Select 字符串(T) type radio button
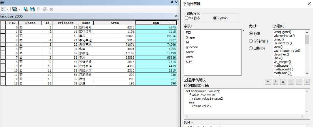 pyautogui.click(x=251, y=41)
